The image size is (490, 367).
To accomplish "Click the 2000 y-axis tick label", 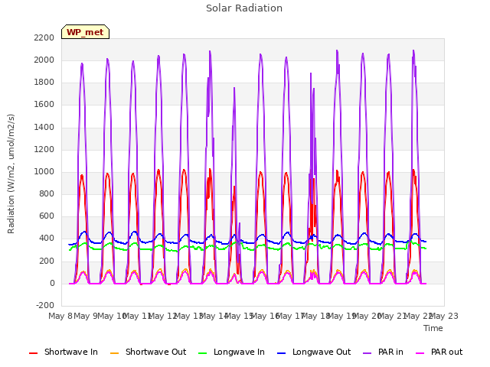I will tap(44, 60).
